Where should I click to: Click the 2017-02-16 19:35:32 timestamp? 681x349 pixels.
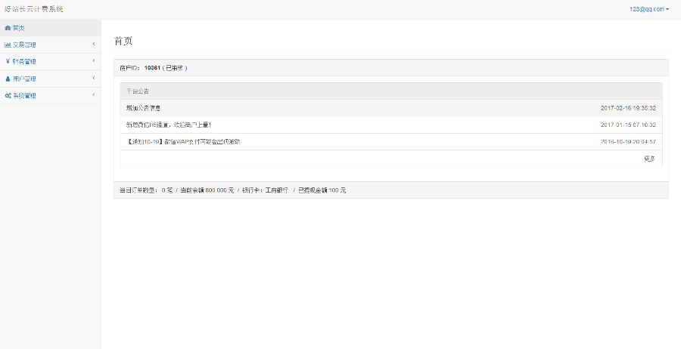(628, 108)
